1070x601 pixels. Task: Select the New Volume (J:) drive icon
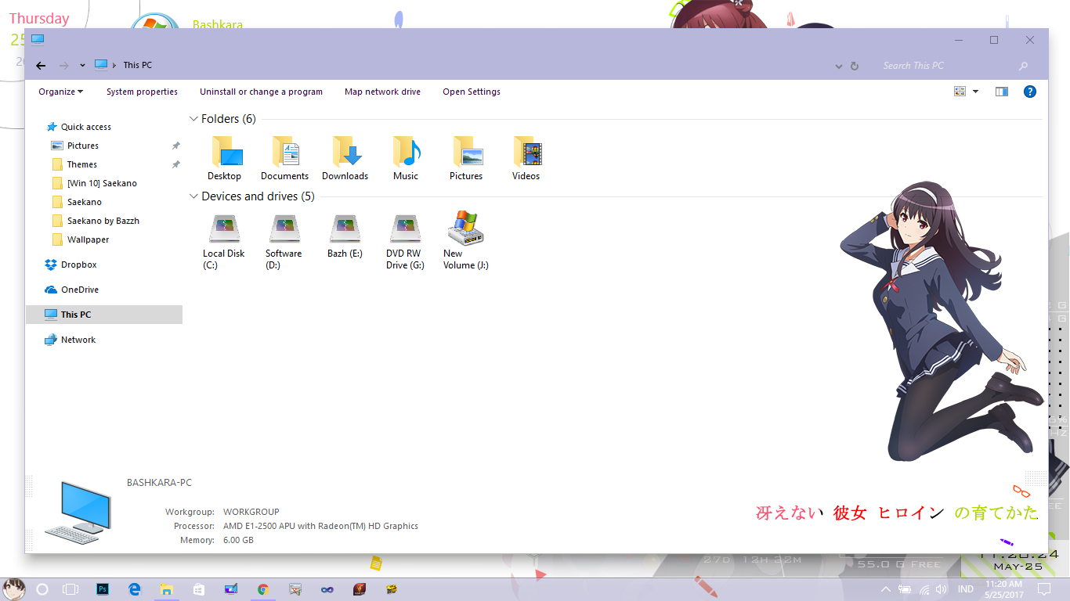[x=466, y=228]
